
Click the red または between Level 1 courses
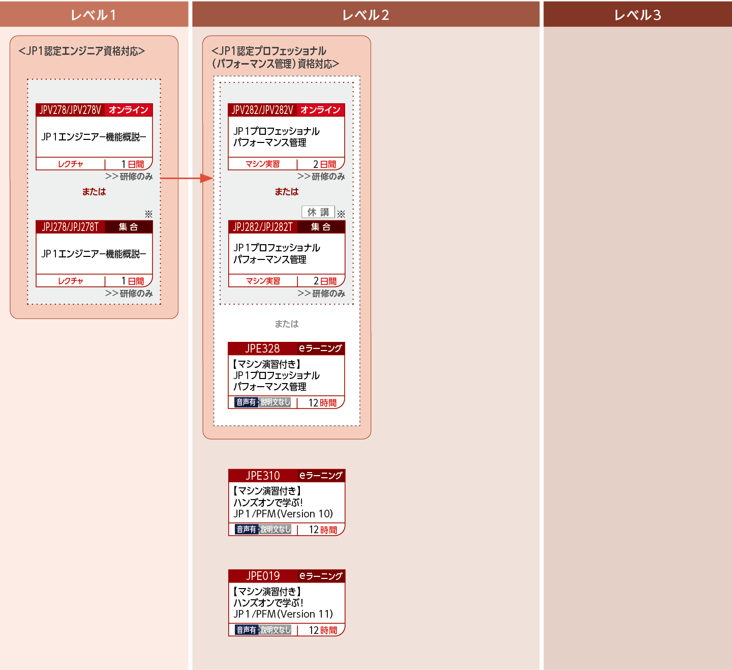coord(94,192)
